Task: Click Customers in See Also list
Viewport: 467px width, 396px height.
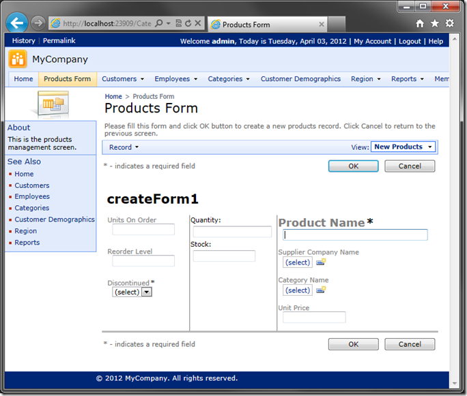Action: tap(32, 185)
